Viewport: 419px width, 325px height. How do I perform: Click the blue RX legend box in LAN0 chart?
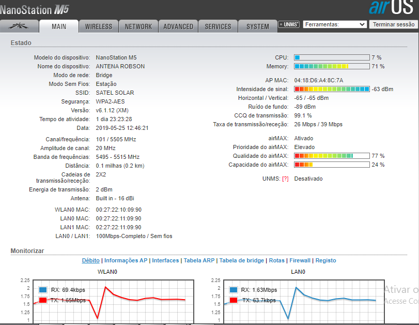tap(234, 290)
